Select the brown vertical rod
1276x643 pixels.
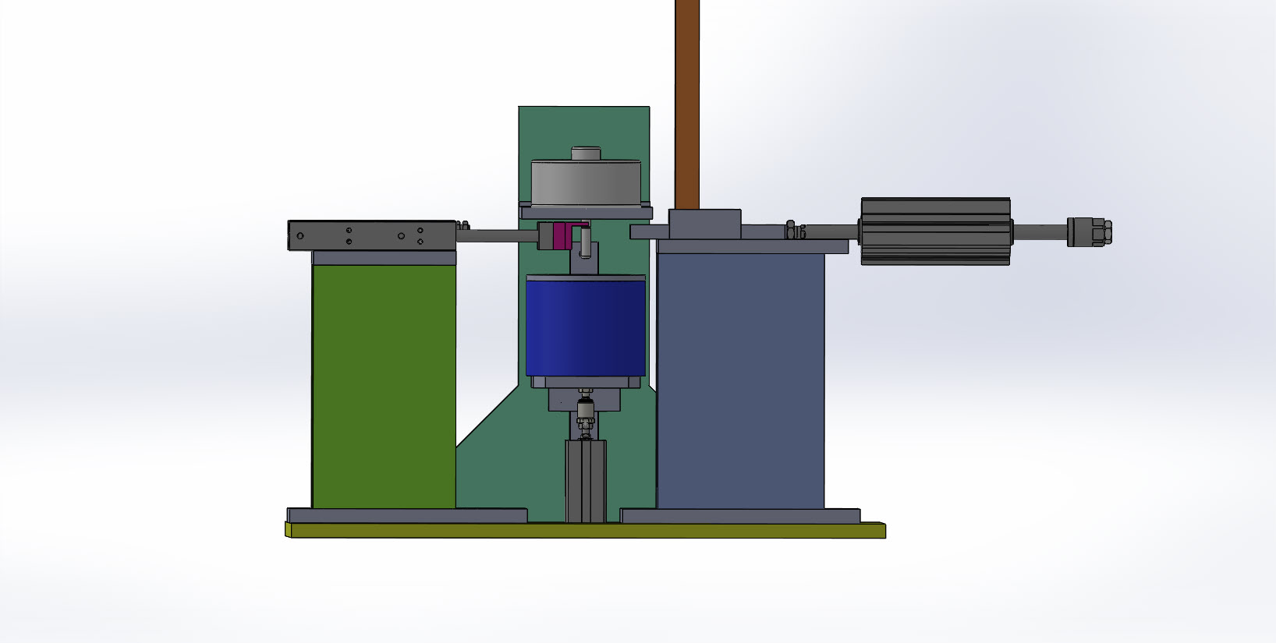686,104
